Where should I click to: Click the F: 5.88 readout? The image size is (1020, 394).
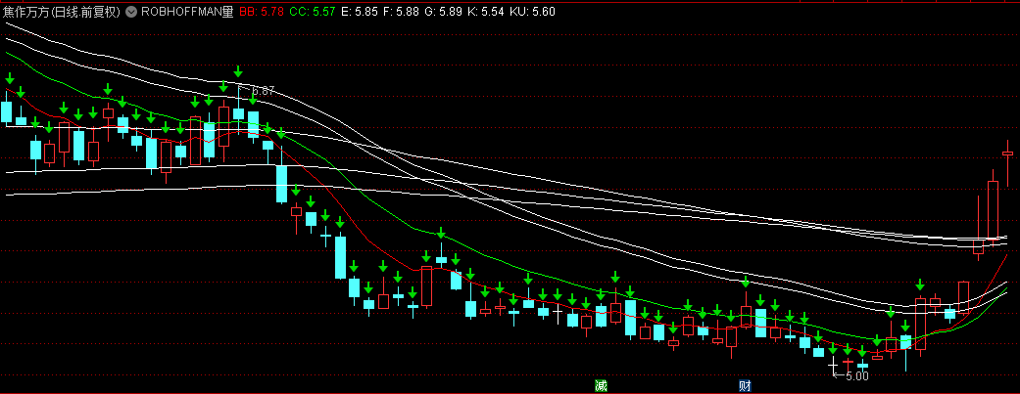401,12
